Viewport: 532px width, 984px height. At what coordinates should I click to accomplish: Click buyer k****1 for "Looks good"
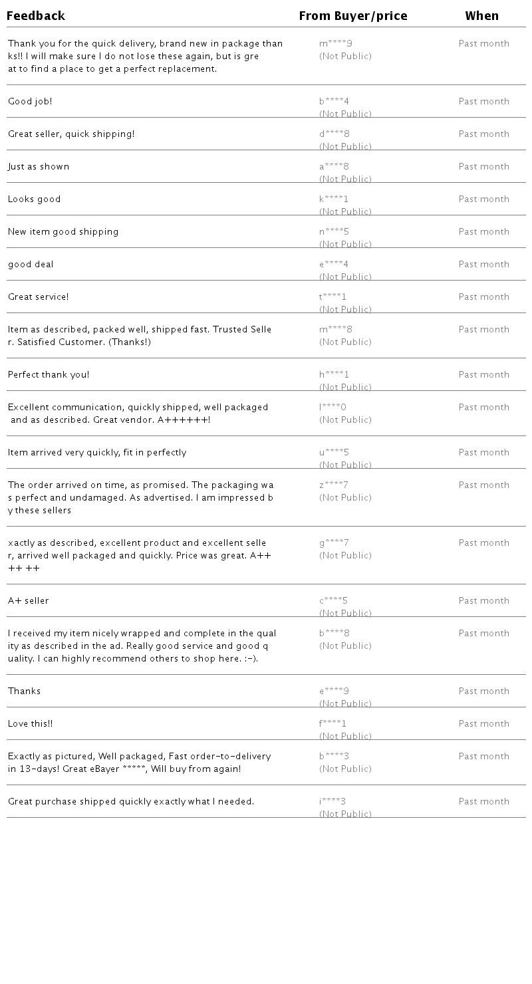pyautogui.click(x=333, y=199)
